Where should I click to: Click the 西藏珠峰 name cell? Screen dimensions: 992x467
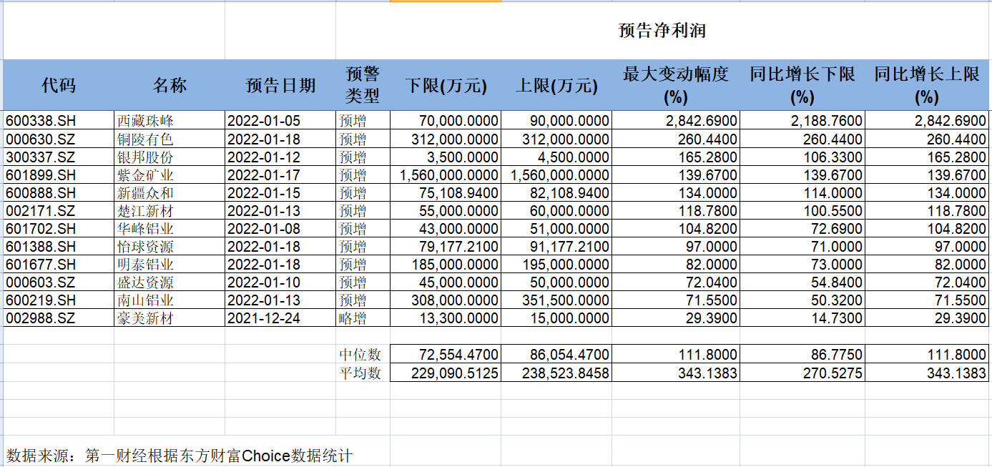click(x=143, y=120)
